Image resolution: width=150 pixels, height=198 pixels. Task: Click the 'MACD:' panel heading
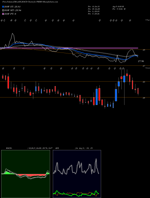click(9, 148)
